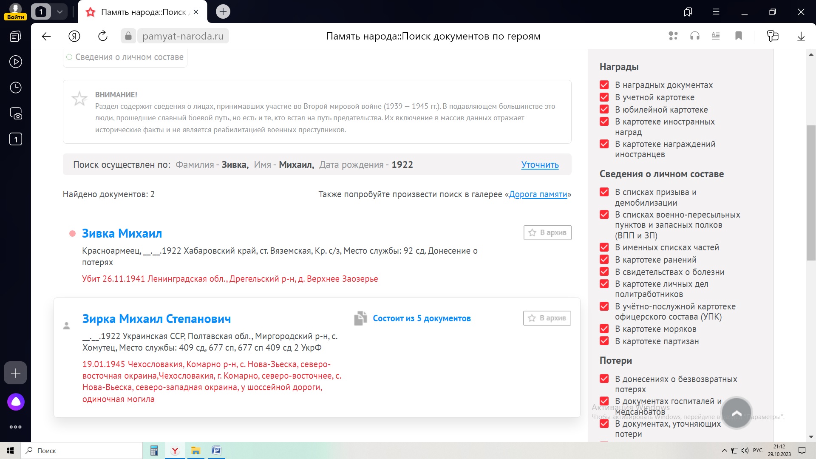Expand "Состоит из 5 документов" list
The image size is (816, 459).
click(421, 318)
